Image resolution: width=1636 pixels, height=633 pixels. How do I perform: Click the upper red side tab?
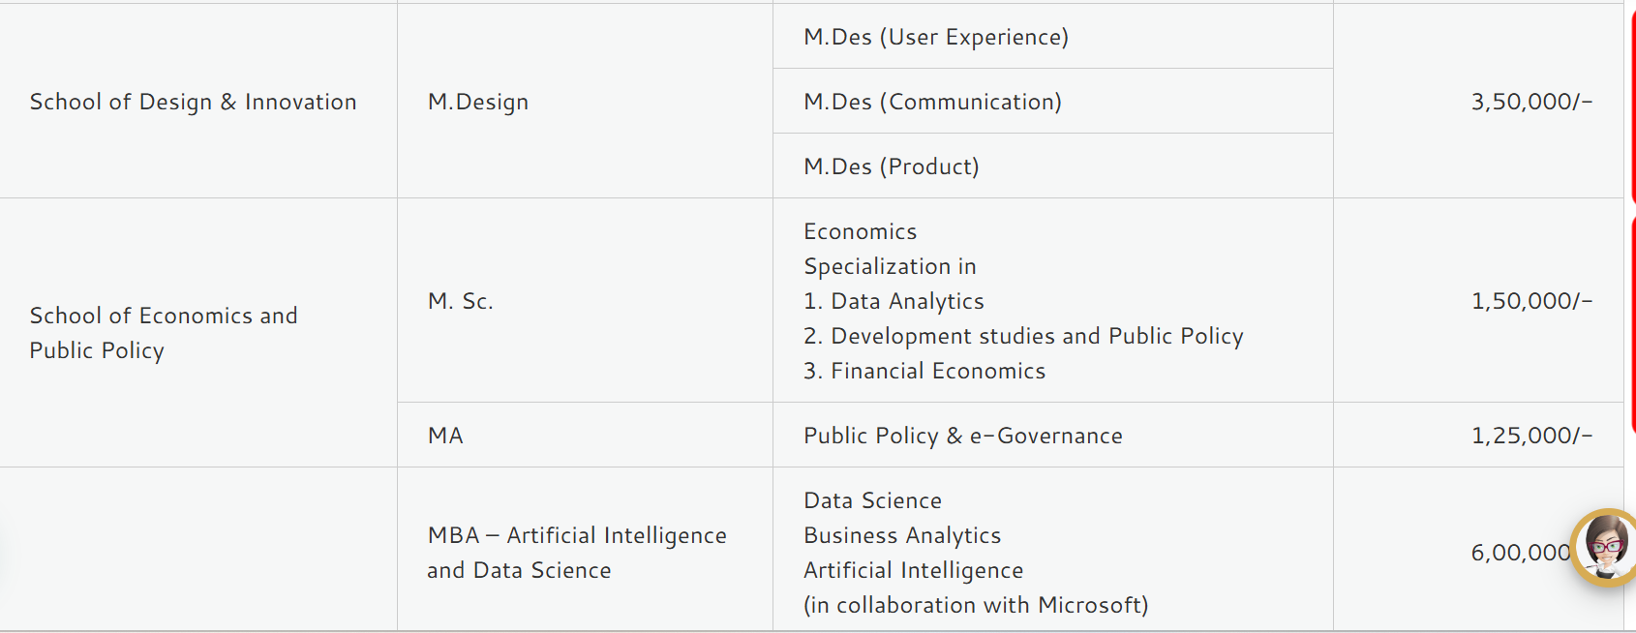(x=1632, y=102)
